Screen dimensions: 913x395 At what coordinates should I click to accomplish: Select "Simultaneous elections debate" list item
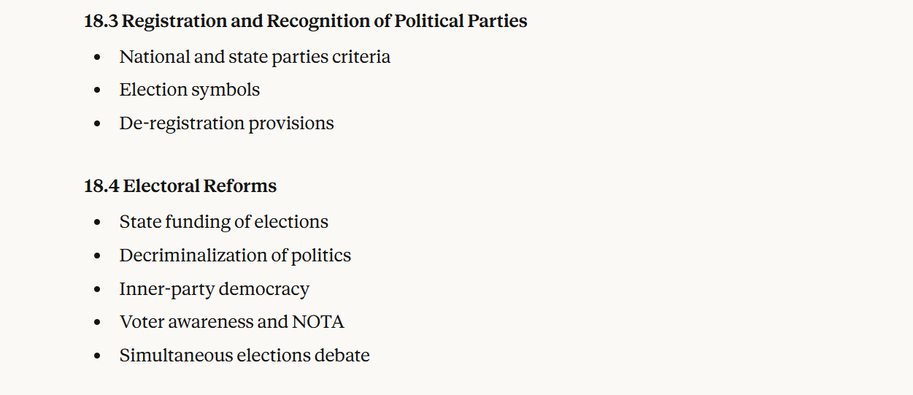coord(244,356)
